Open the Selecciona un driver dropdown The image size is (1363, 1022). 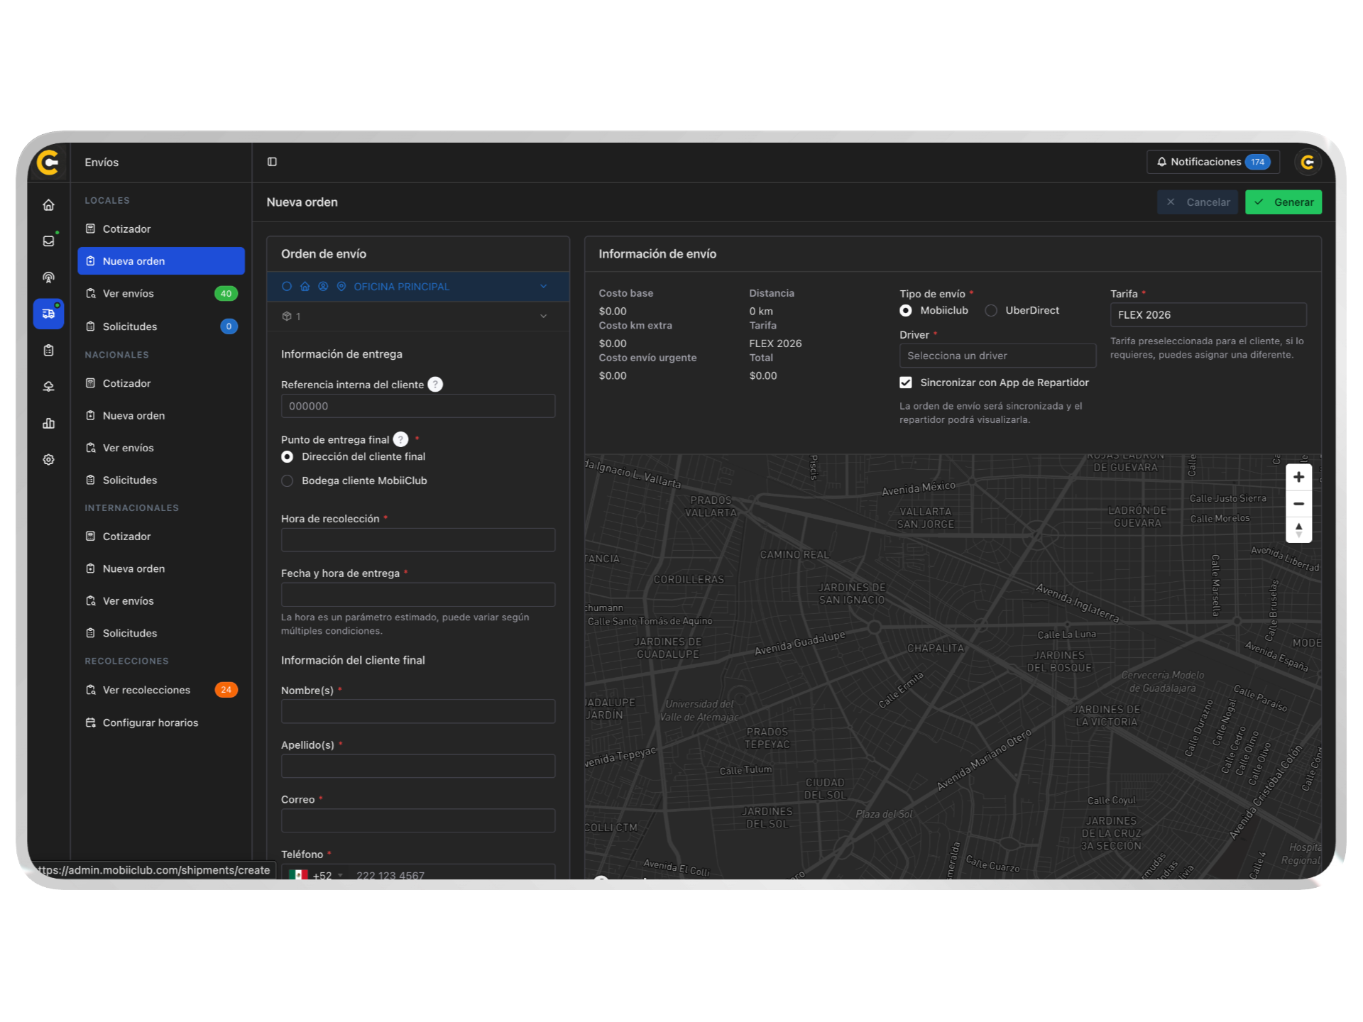997,356
